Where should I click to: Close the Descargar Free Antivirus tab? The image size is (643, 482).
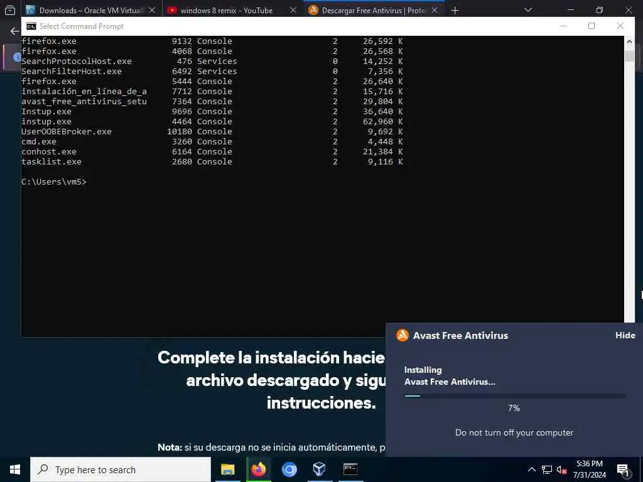[x=435, y=10]
